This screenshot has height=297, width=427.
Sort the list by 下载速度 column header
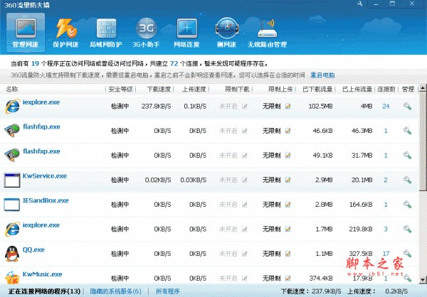point(158,90)
